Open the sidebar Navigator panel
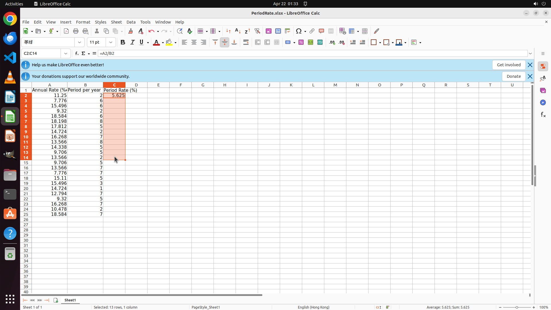The width and height of the screenshot is (551, 310). point(543,102)
